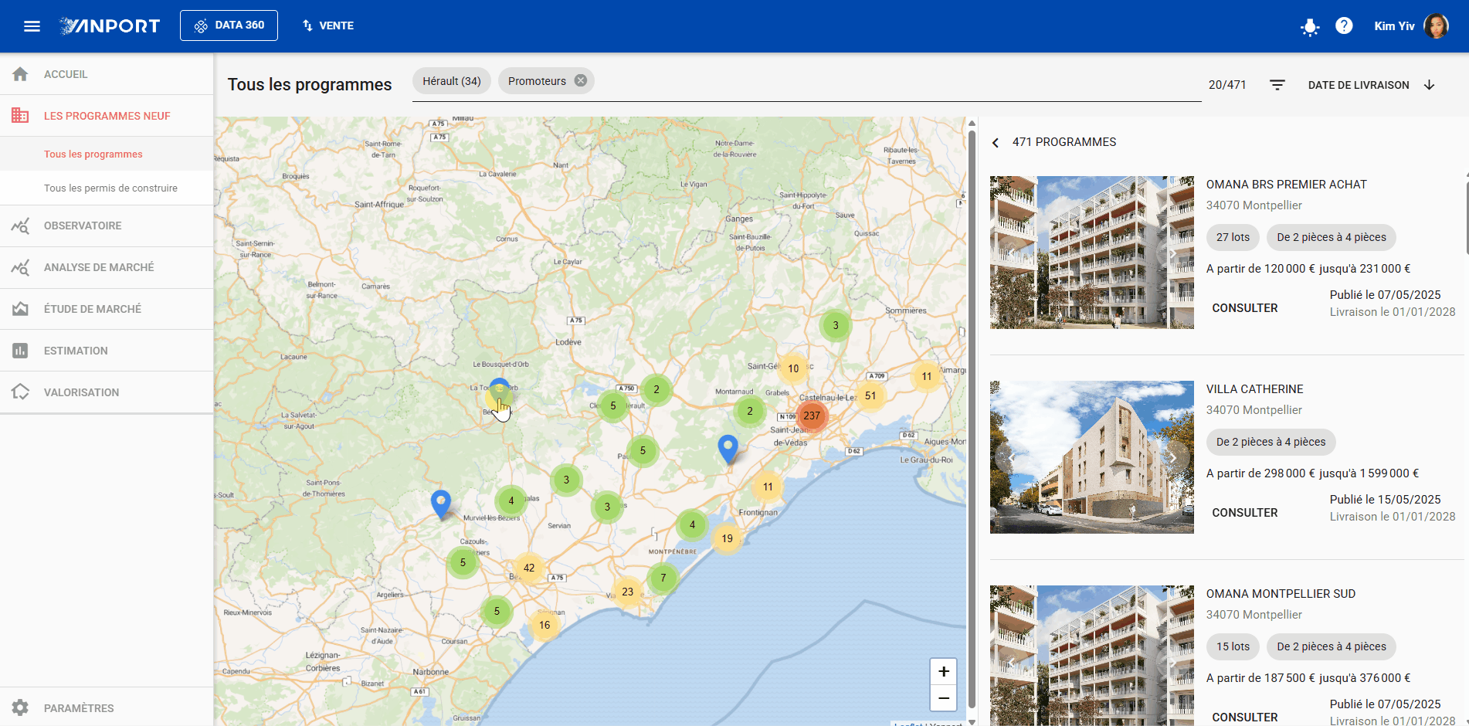The image size is (1469, 726).
Task: Select LES PROGRAMMES NEUF section
Action: (107, 116)
